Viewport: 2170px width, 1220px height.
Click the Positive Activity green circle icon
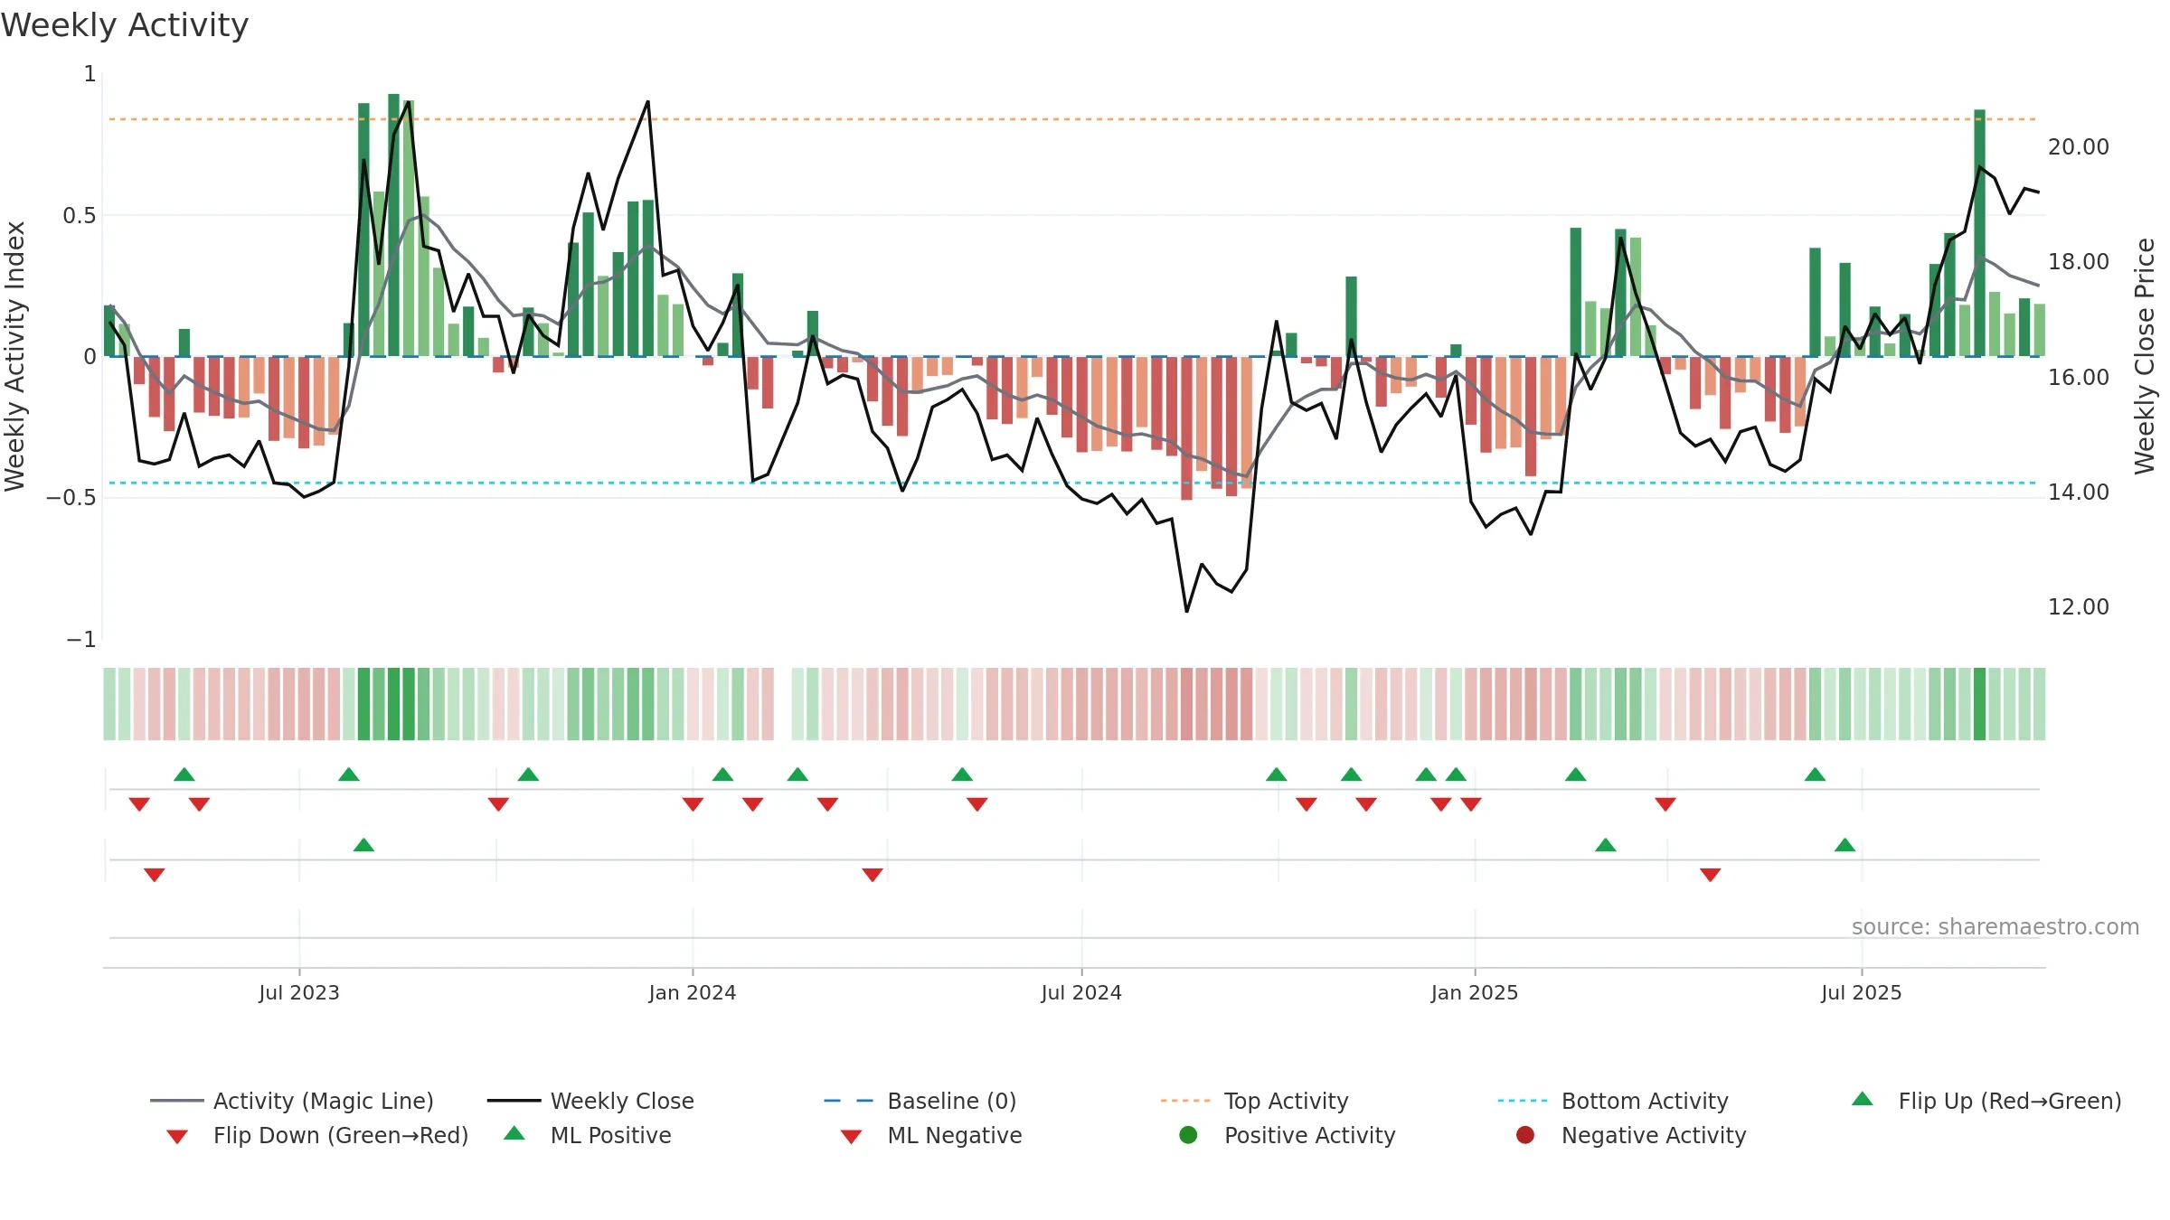(1188, 1135)
